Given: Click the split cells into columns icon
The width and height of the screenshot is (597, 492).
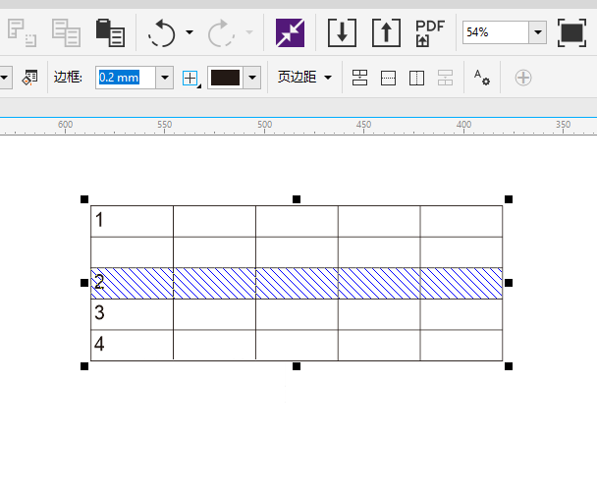Looking at the screenshot, I should coord(415,78).
